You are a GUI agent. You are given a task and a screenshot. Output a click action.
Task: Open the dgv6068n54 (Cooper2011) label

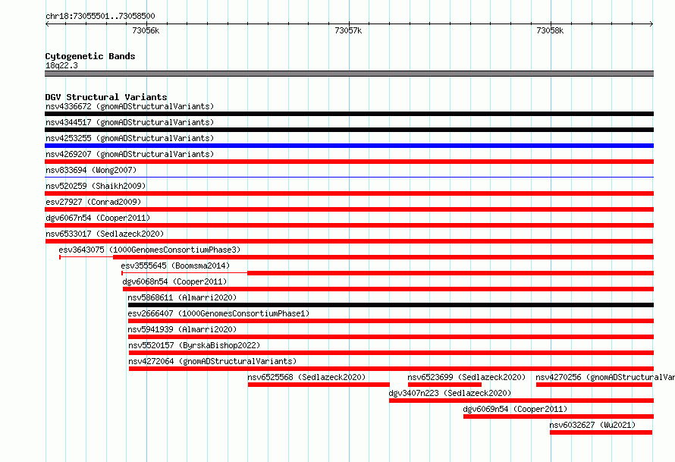point(174,281)
